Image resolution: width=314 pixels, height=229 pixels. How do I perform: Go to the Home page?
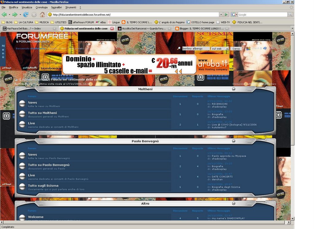point(42,14)
